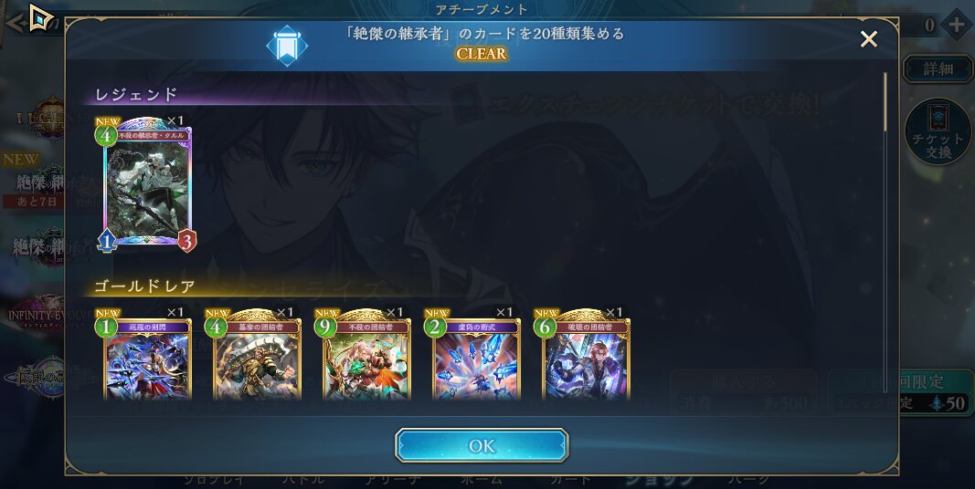Click the ショップ tab in the bottom navigation
This screenshot has height=489, width=975.
[659, 479]
